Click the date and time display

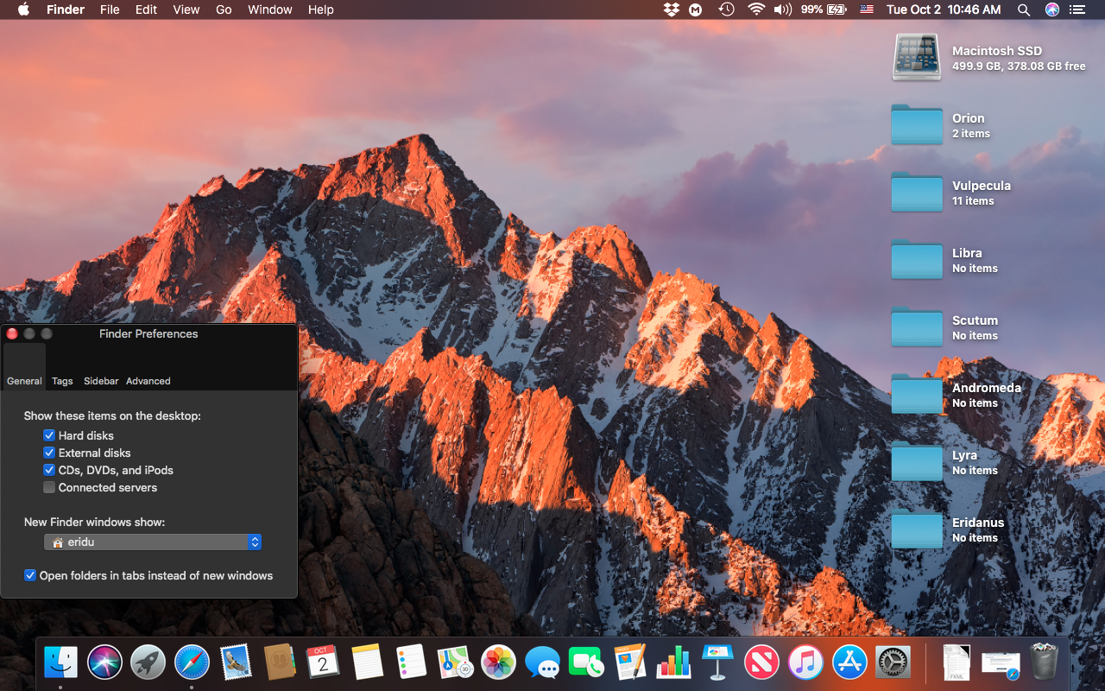click(944, 10)
